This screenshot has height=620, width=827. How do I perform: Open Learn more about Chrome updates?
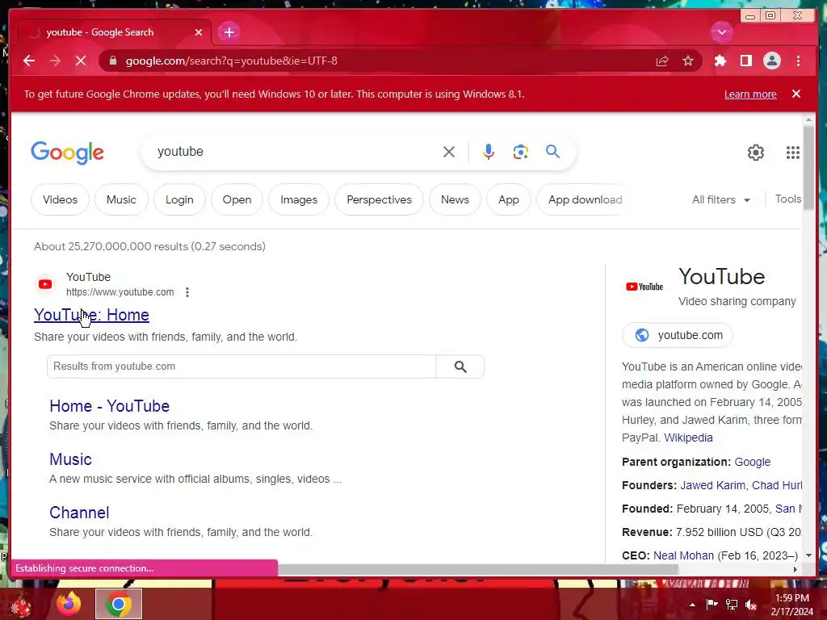point(750,94)
